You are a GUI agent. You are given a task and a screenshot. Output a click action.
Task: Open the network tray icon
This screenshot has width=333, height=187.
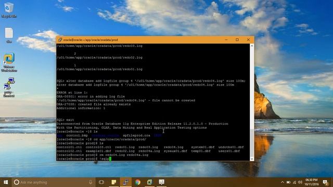point(294,182)
